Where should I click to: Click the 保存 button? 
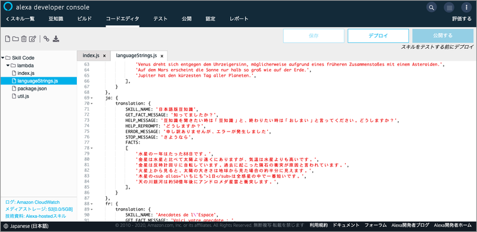coord(314,36)
